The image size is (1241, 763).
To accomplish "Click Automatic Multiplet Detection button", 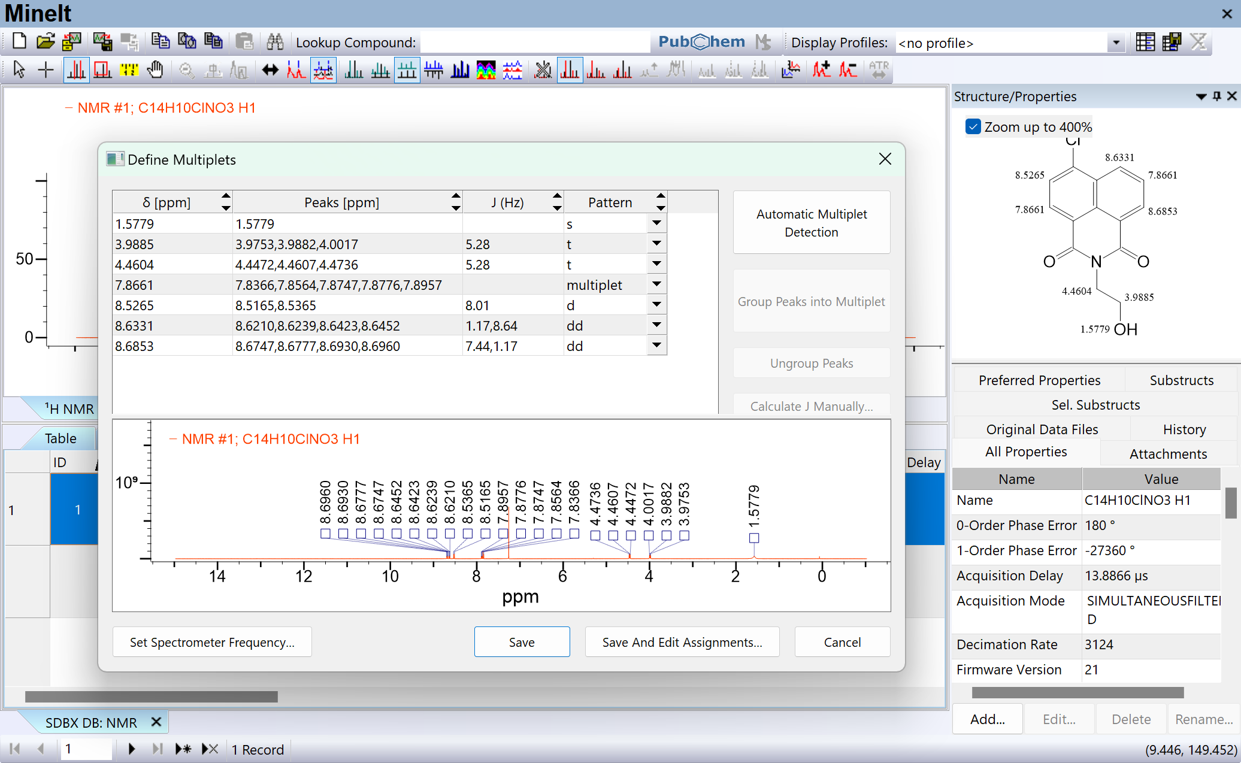I will coord(811,223).
